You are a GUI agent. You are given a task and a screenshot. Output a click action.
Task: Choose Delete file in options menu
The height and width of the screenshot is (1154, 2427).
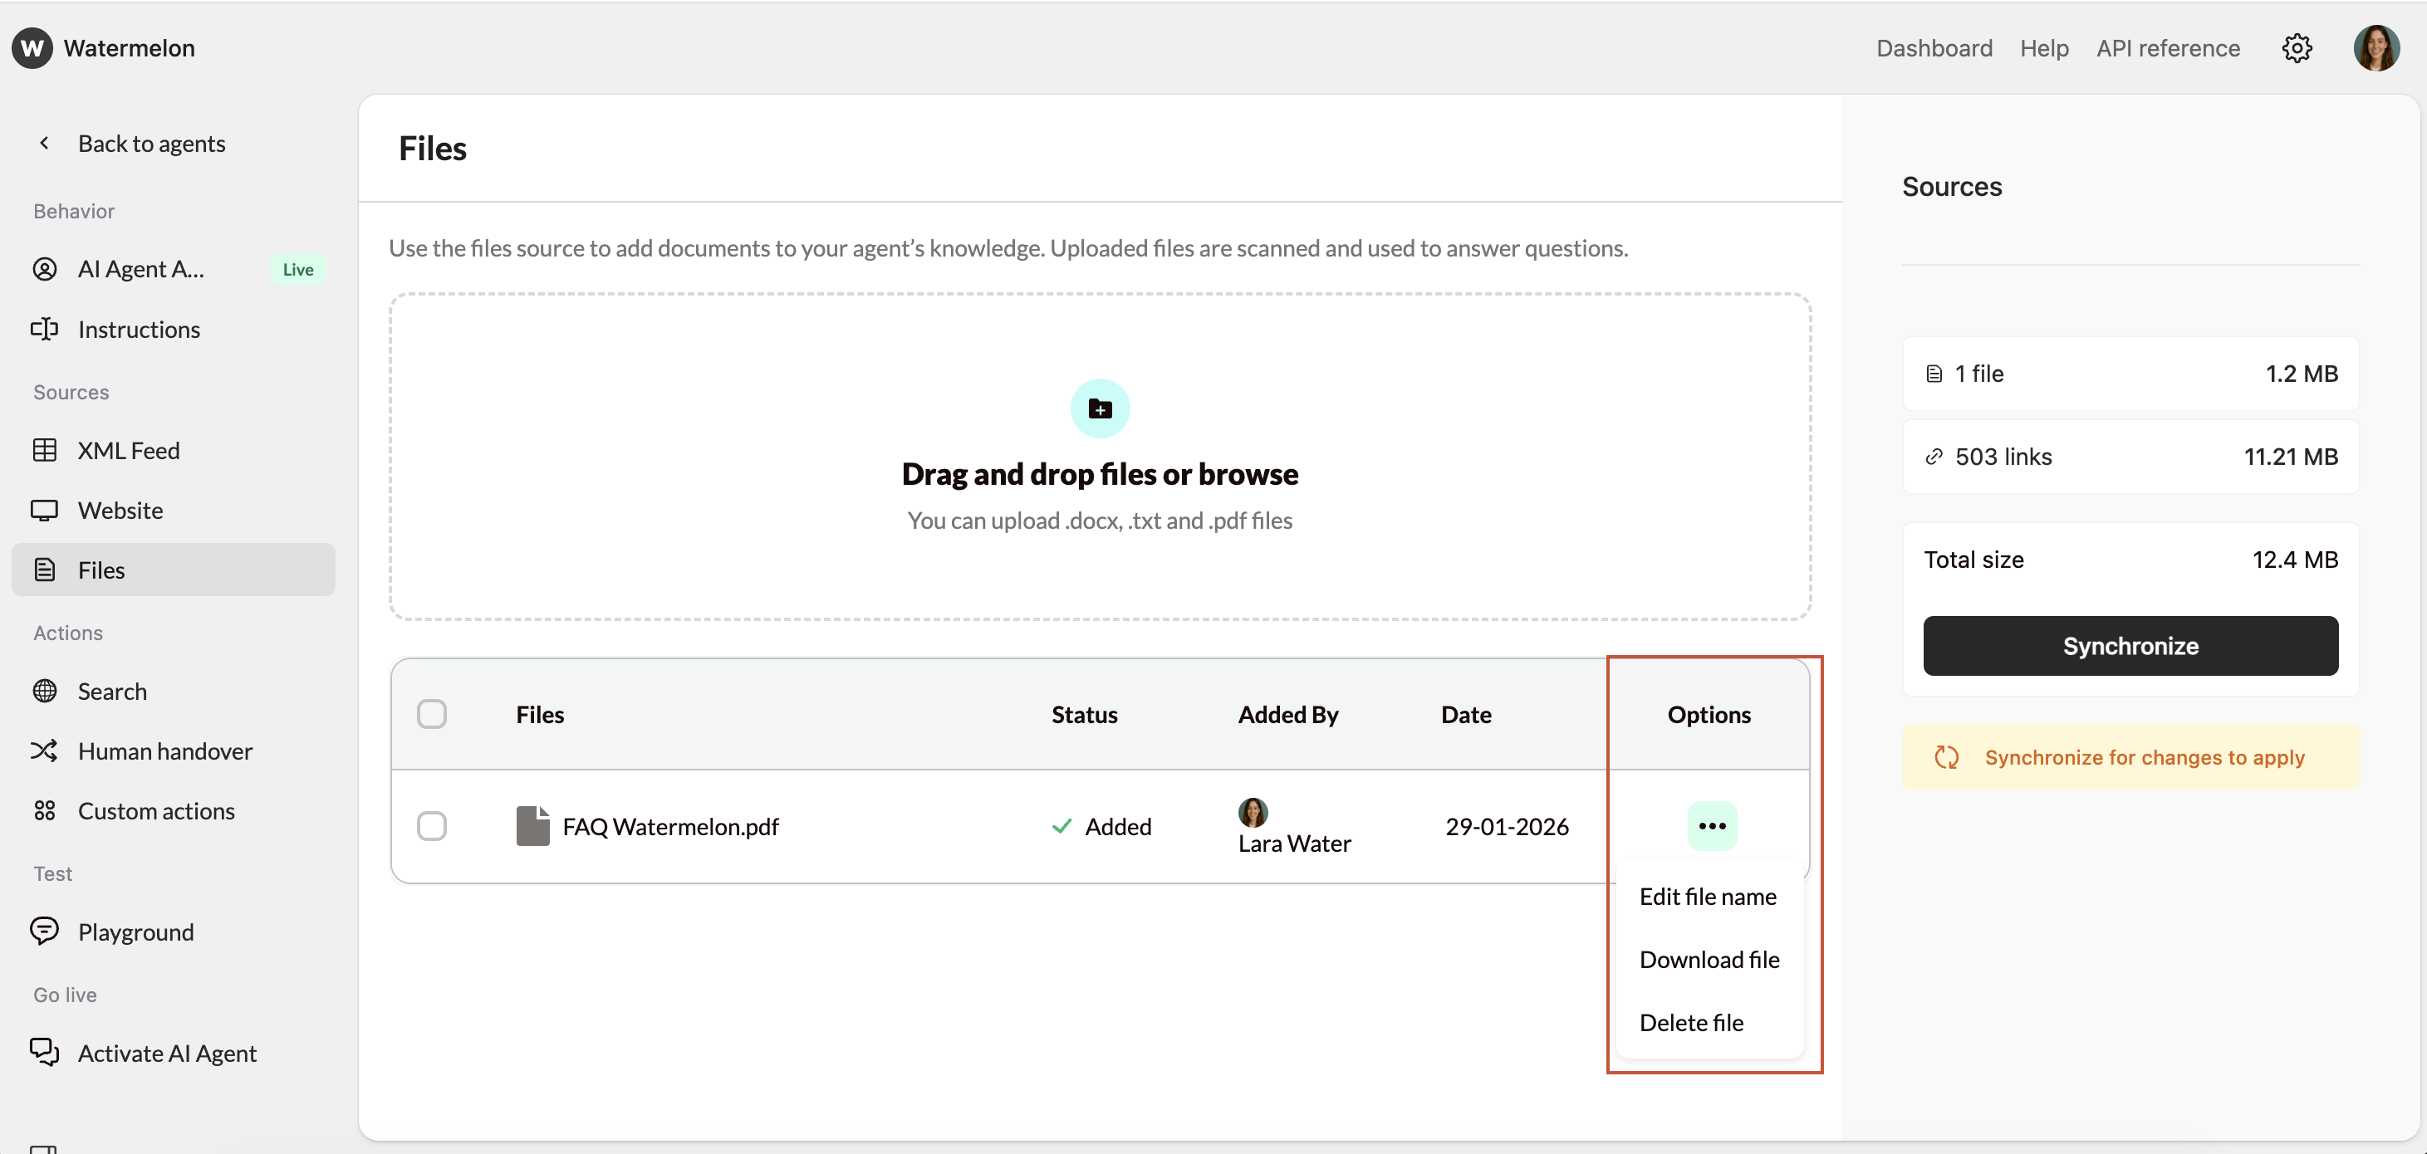pyautogui.click(x=1691, y=1023)
